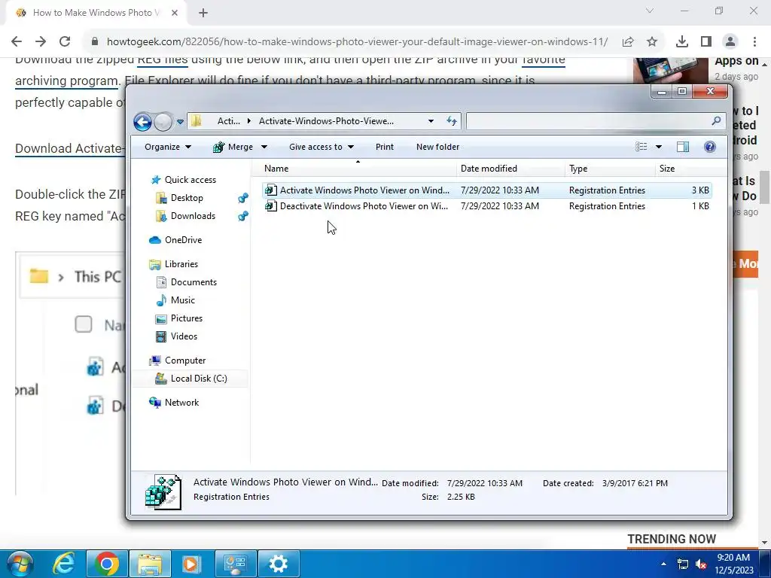Open Chrome downloads icon
The height and width of the screenshot is (578, 771).
click(x=682, y=42)
